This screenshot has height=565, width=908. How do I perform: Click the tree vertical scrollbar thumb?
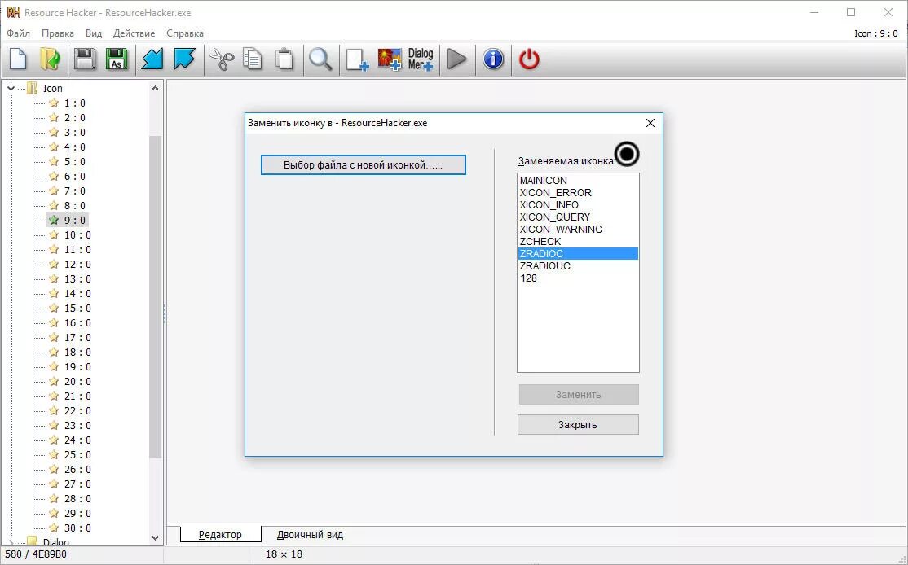(x=155, y=297)
